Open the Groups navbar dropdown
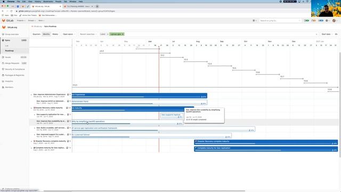Screen dimensions: 341x192 (32, 20)
